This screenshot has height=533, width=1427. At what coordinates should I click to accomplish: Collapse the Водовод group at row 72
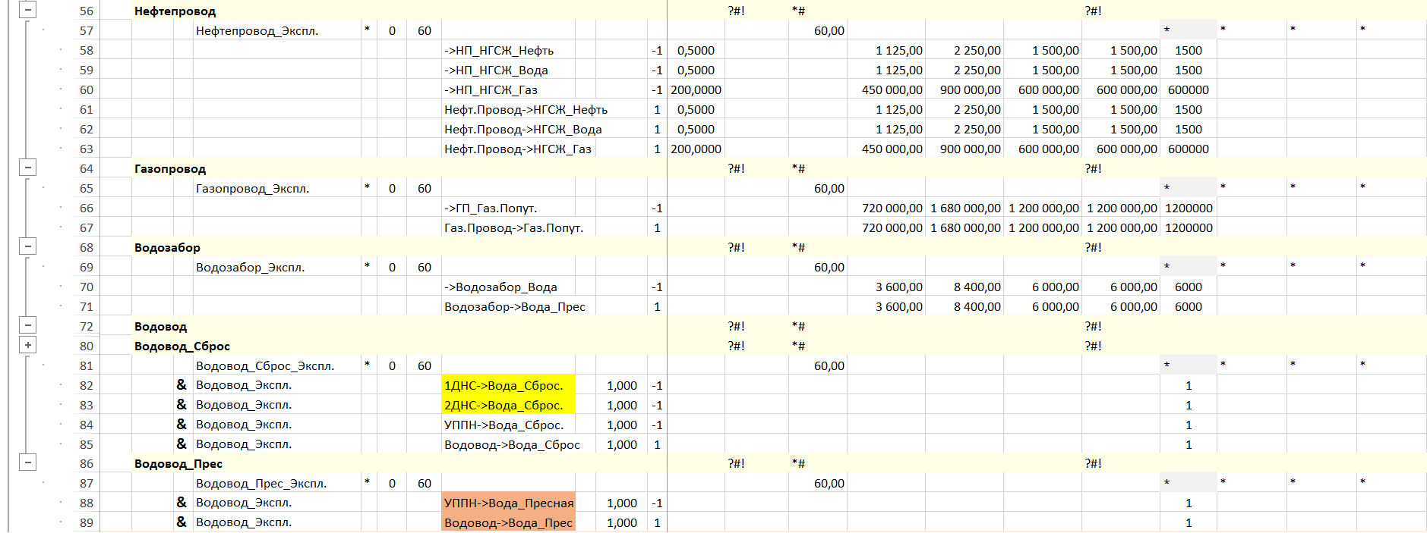27,326
